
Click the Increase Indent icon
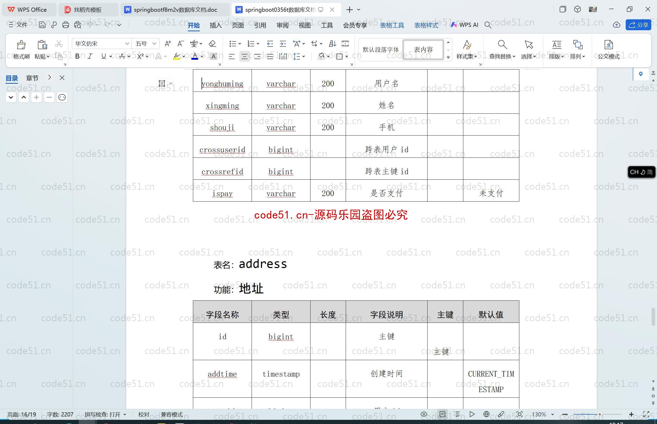point(283,44)
